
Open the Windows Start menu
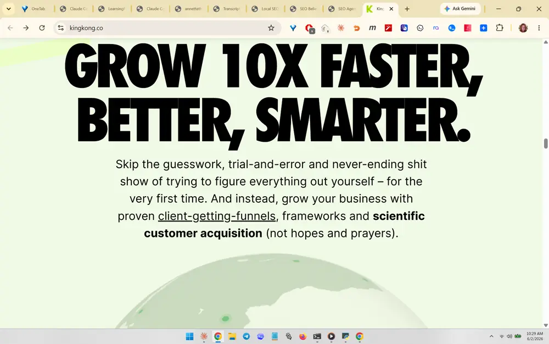pyautogui.click(x=189, y=337)
